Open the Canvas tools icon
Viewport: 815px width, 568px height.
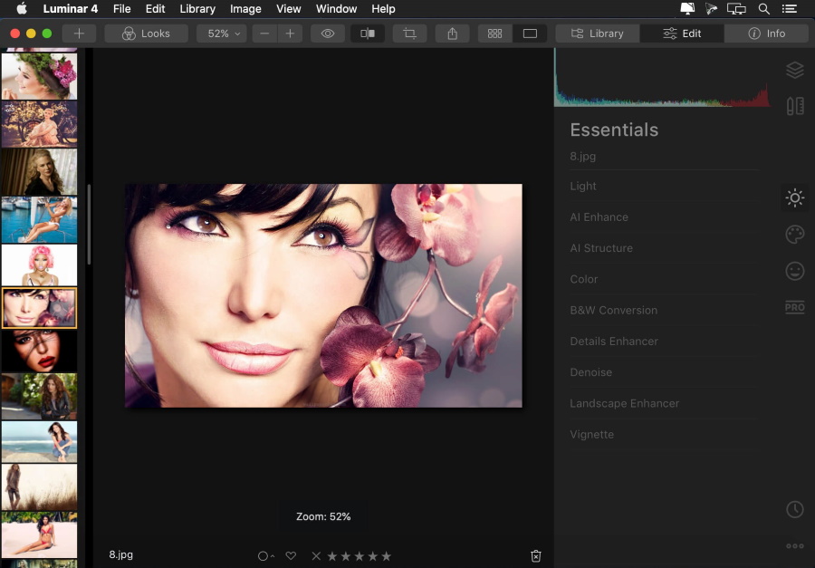coord(795,106)
